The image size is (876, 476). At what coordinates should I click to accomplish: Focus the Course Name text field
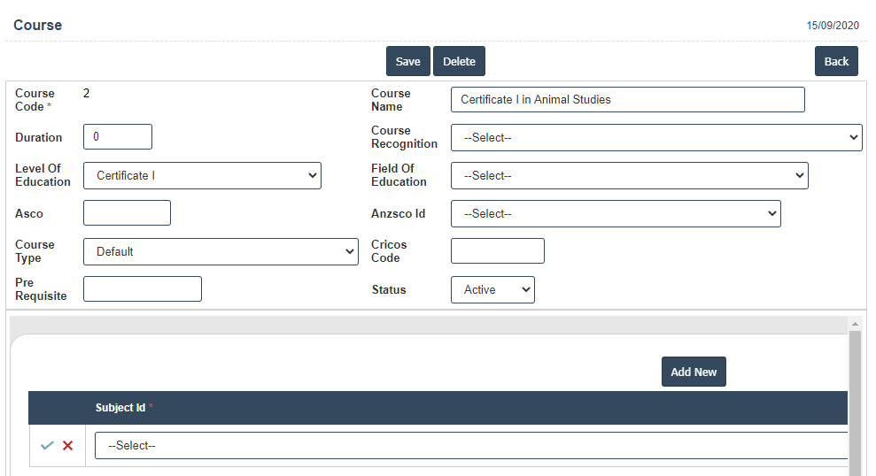click(x=627, y=99)
